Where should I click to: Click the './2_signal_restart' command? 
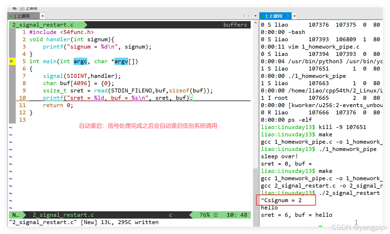click(349, 193)
